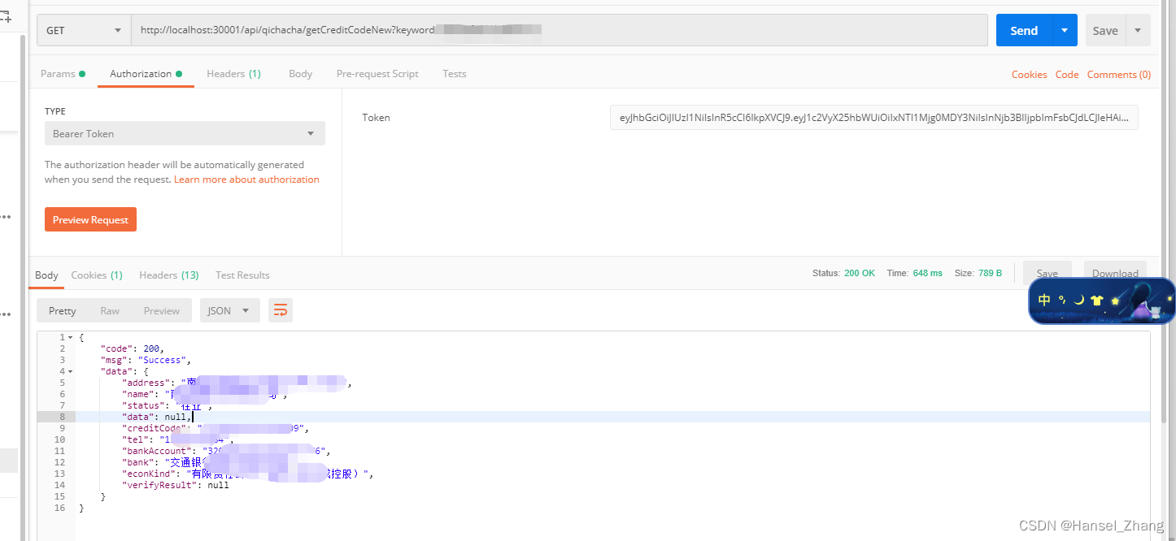Switch to the Authorization tab
The height and width of the screenshot is (541, 1176).
(x=146, y=73)
